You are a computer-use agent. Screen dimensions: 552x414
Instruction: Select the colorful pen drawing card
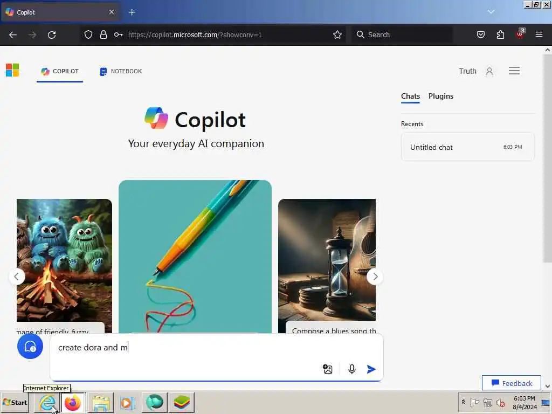click(x=195, y=256)
